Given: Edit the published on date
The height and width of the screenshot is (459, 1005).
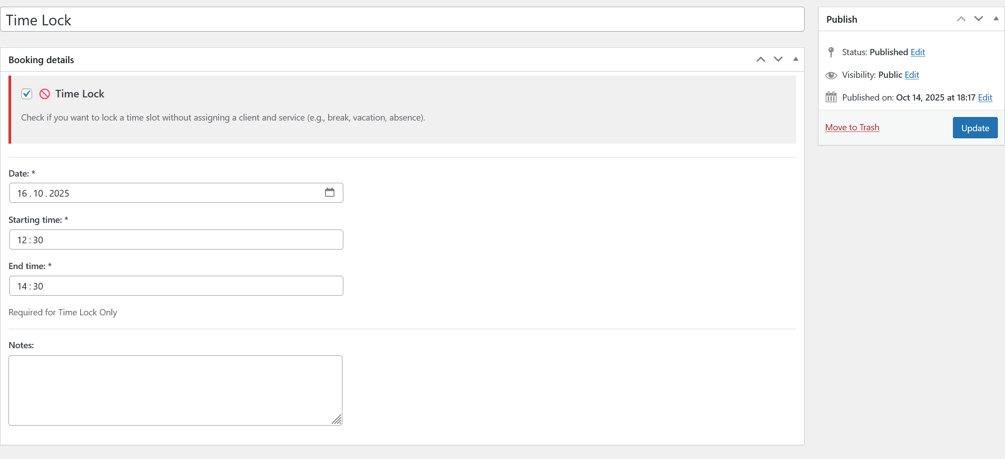Looking at the screenshot, I should tap(985, 98).
